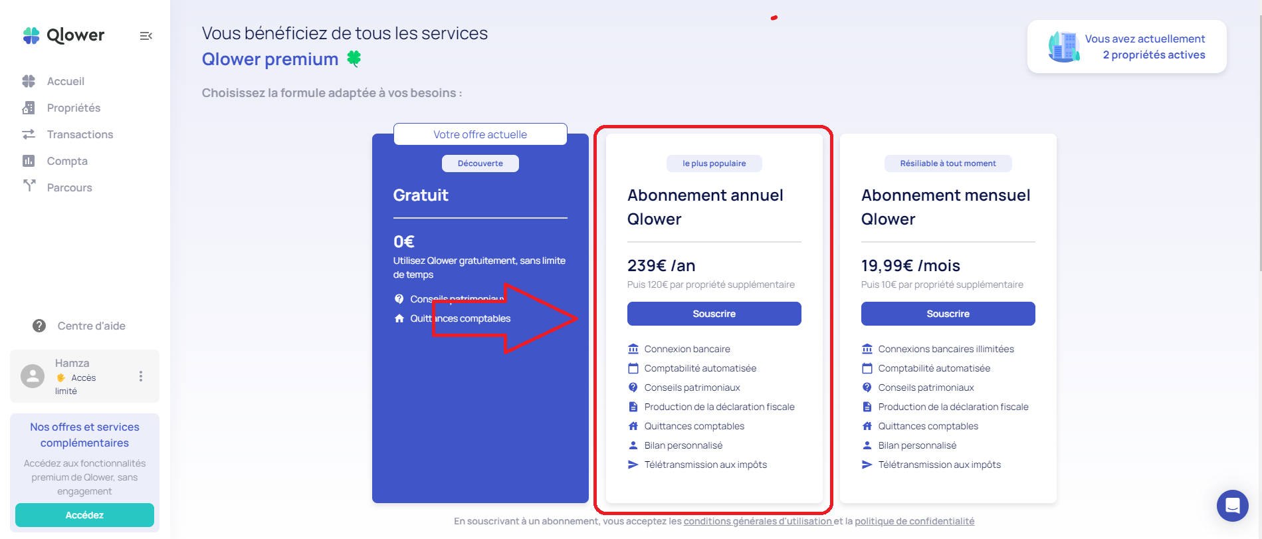Screen dimensions: 1262x539
Task: Click the 'Abonnement annuel Qlower' title
Action: click(x=705, y=207)
